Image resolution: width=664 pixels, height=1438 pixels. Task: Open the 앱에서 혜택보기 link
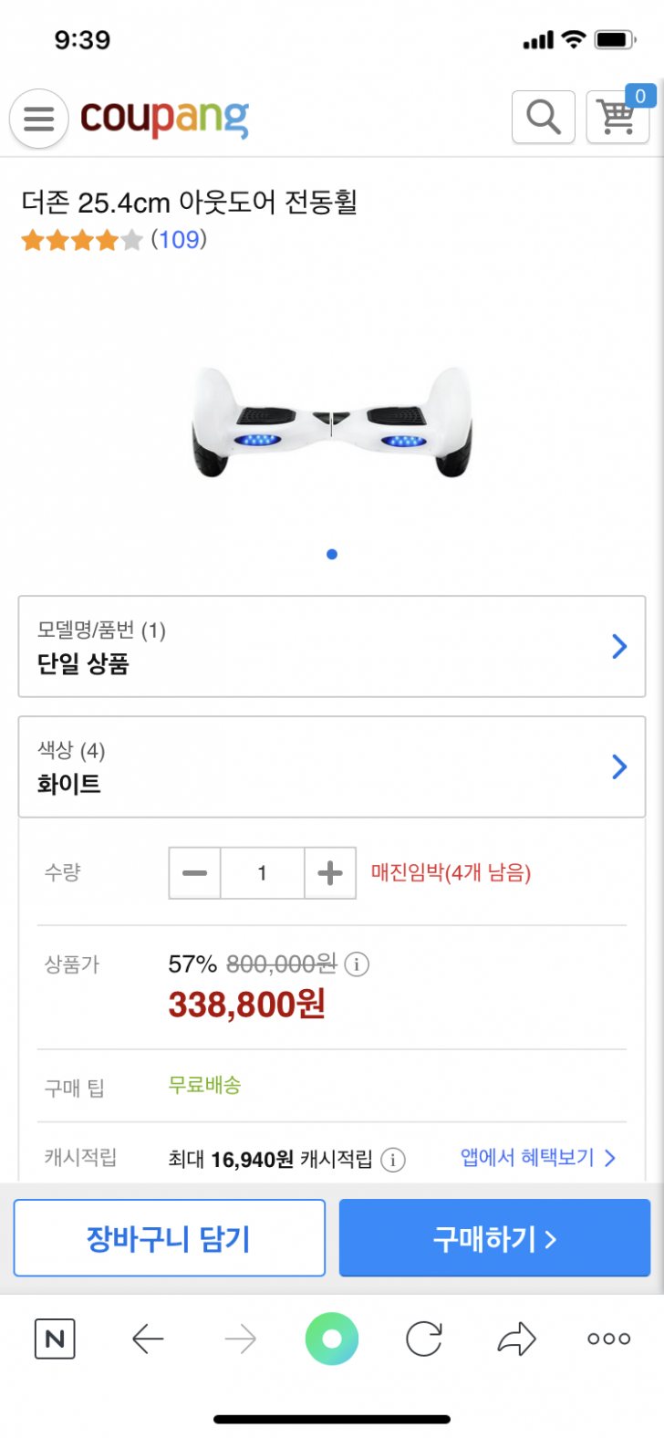(537, 1158)
